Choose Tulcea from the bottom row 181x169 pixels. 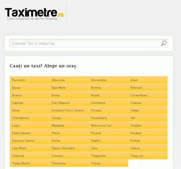96,163
